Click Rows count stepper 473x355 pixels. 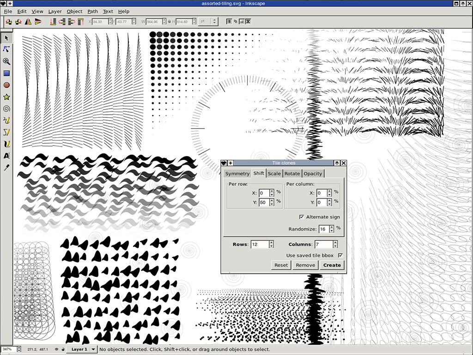(271, 244)
